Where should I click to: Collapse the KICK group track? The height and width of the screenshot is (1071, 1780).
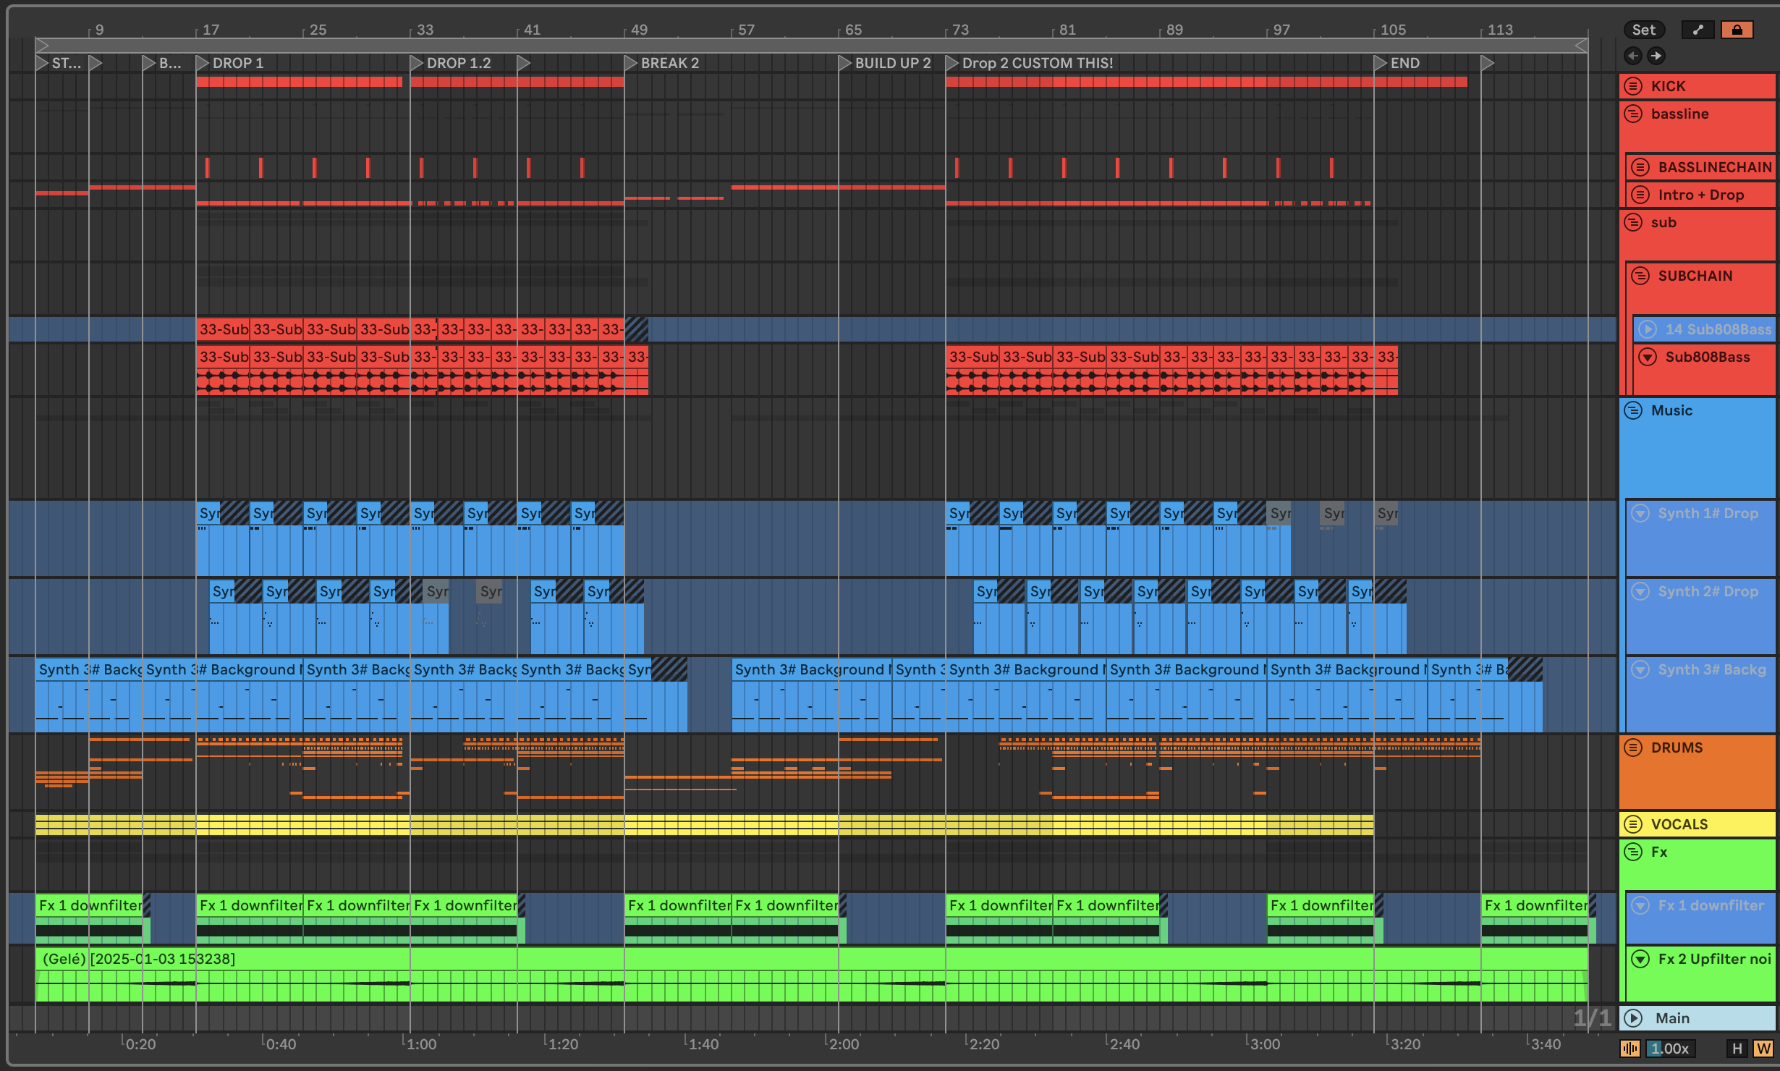pyautogui.click(x=1633, y=86)
